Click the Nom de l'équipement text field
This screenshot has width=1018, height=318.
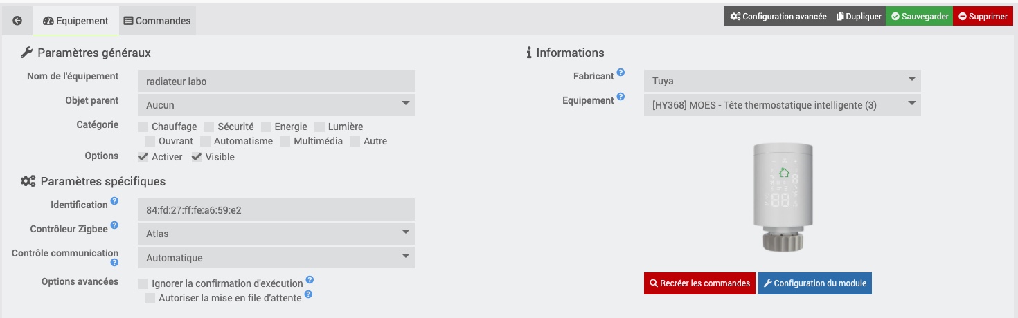[276, 81]
